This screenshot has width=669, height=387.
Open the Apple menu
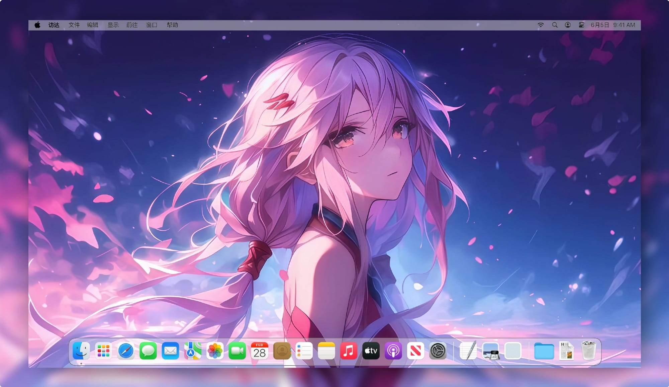click(37, 25)
